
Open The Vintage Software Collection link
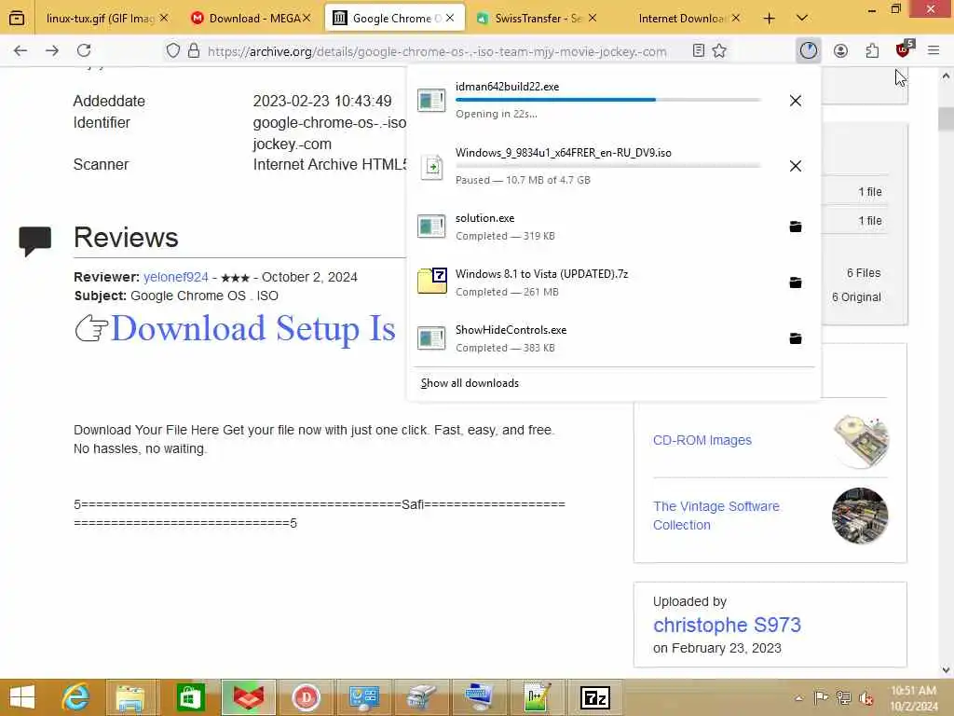(716, 516)
